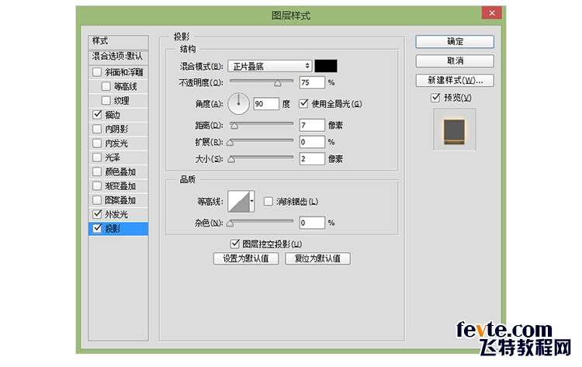Click the 杂色 value field
The height and width of the screenshot is (367, 582).
[312, 223]
